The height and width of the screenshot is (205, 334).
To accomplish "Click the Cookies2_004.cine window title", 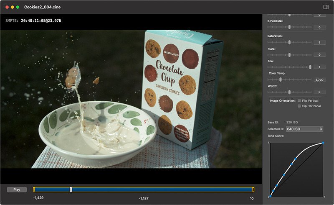I will pyautogui.click(x=43, y=7).
